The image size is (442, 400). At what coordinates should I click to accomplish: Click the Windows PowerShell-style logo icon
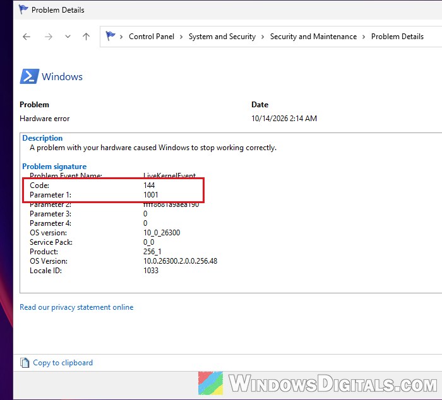(x=29, y=76)
